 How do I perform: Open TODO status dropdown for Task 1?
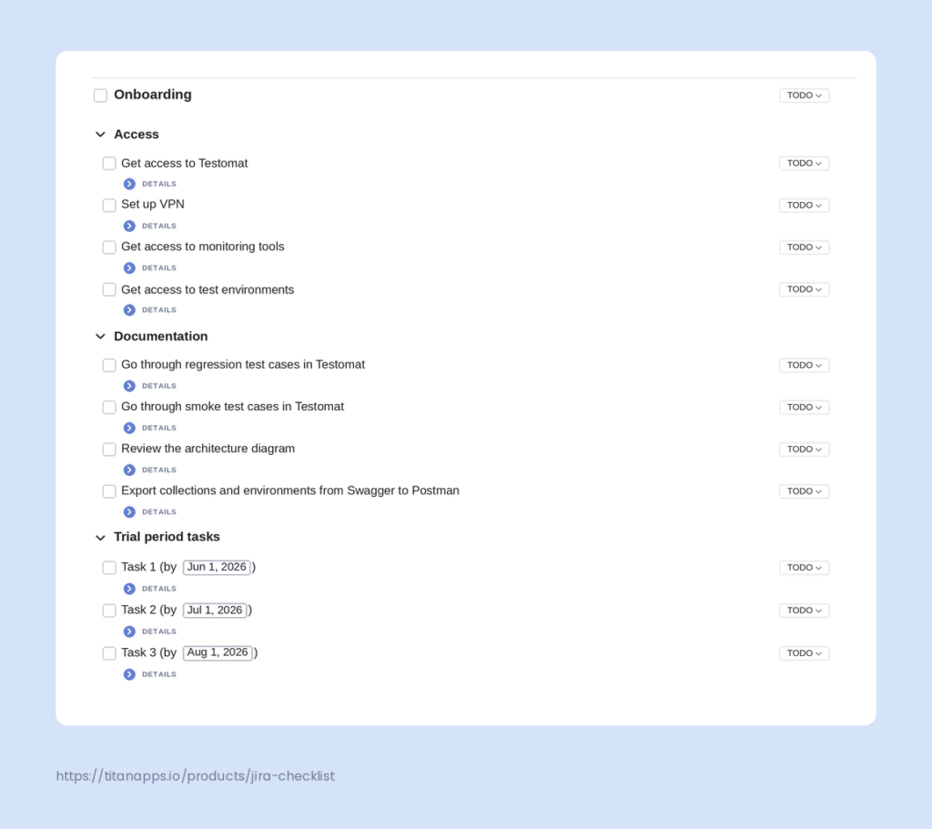pos(805,568)
